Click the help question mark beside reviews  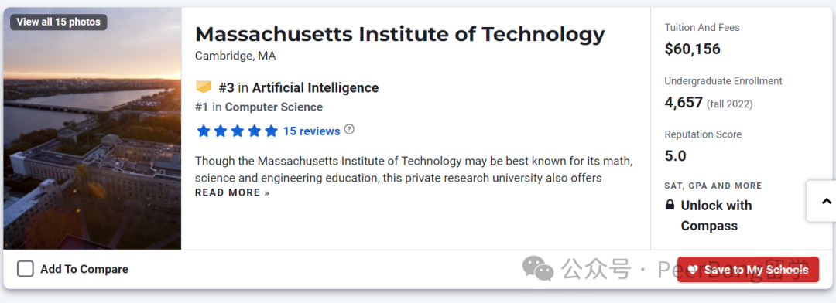pyautogui.click(x=349, y=129)
